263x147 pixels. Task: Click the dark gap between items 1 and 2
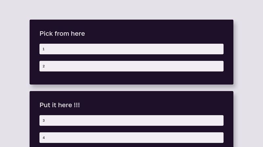(131, 57)
